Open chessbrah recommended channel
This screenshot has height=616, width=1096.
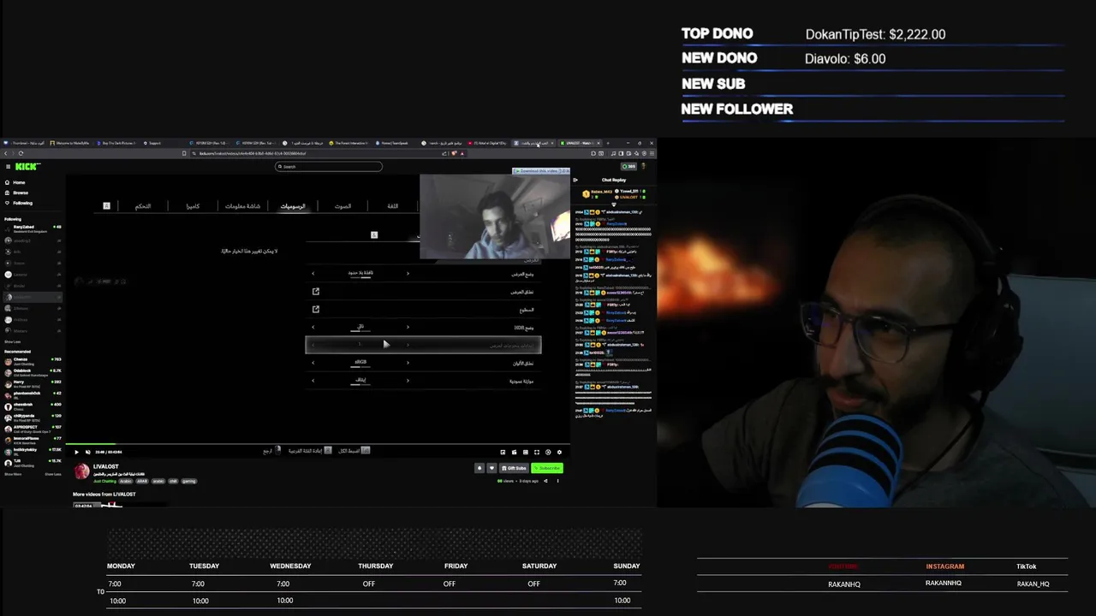(x=33, y=406)
